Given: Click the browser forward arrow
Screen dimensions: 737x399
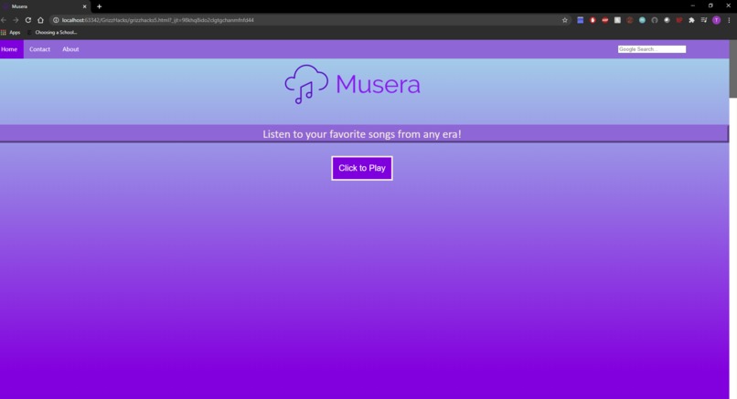Looking at the screenshot, I should 16,20.
